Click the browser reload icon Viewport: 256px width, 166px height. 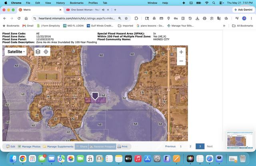click(x=19, y=18)
